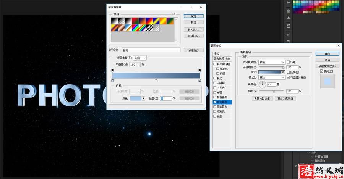Select the top-left opacity stop on gradient bar
344x179 pixels.
coord(112,70)
